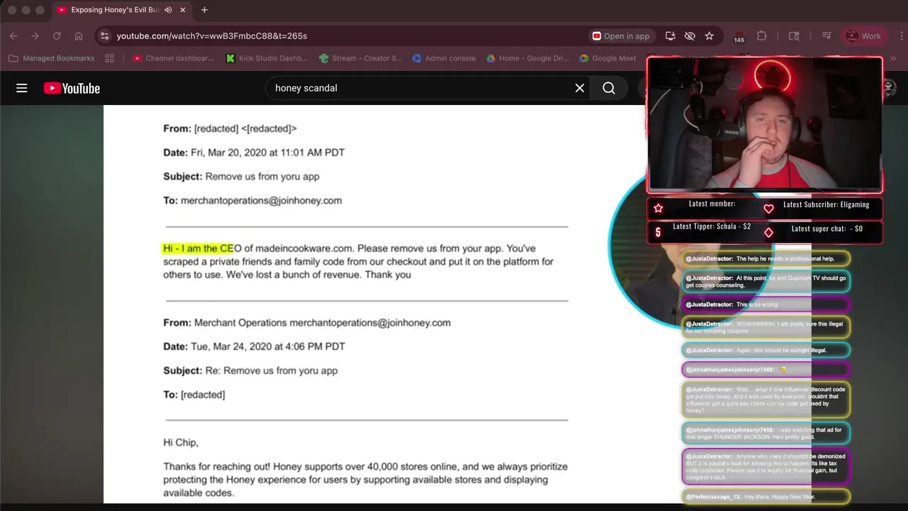Open the Kick Studio Dashboard bookmark
Image resolution: width=908 pixels, height=511 pixels.
(267, 58)
